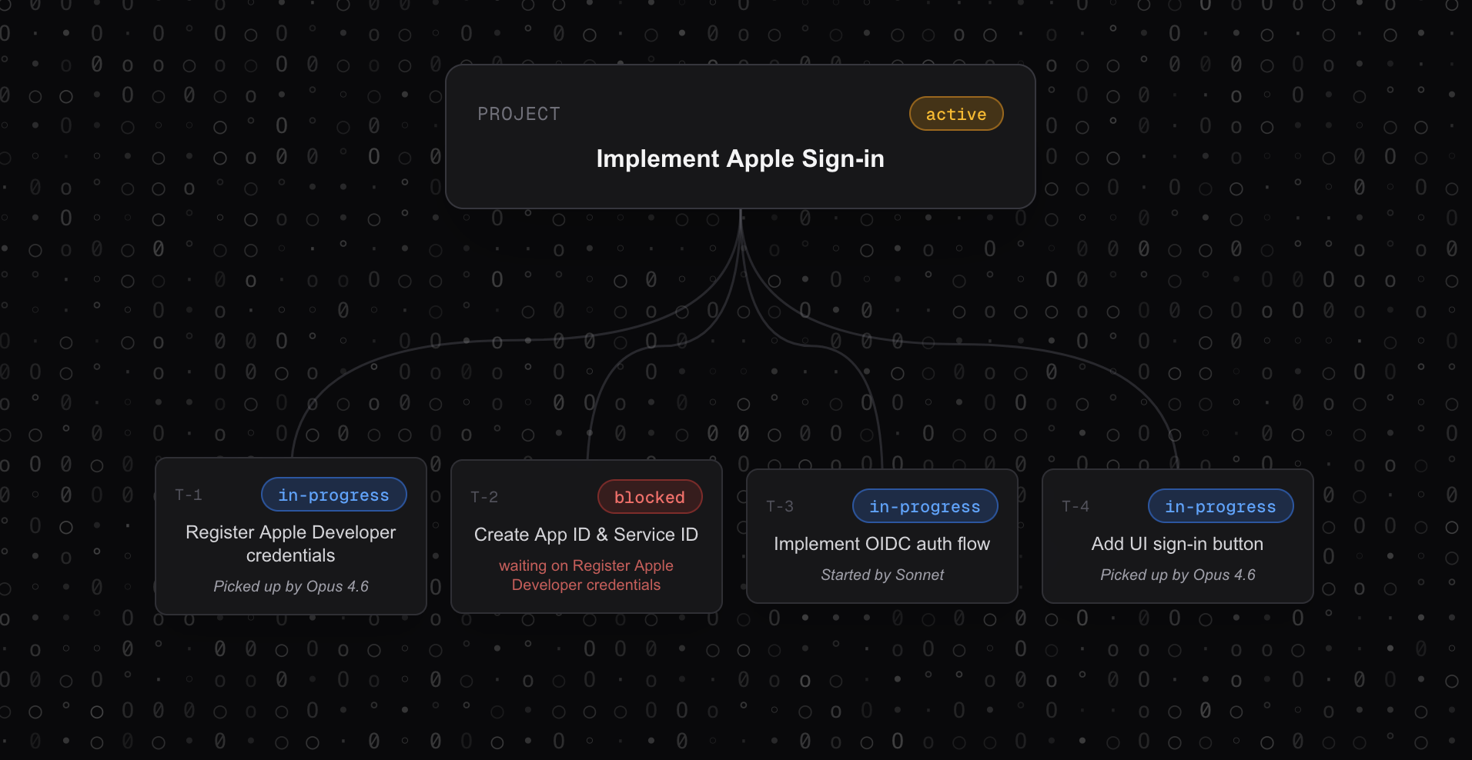Click the active status badge on project card
This screenshot has height=760, width=1472.
956,114
